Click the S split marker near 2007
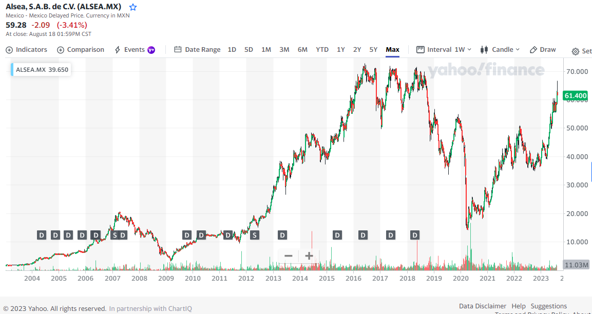 (115, 235)
